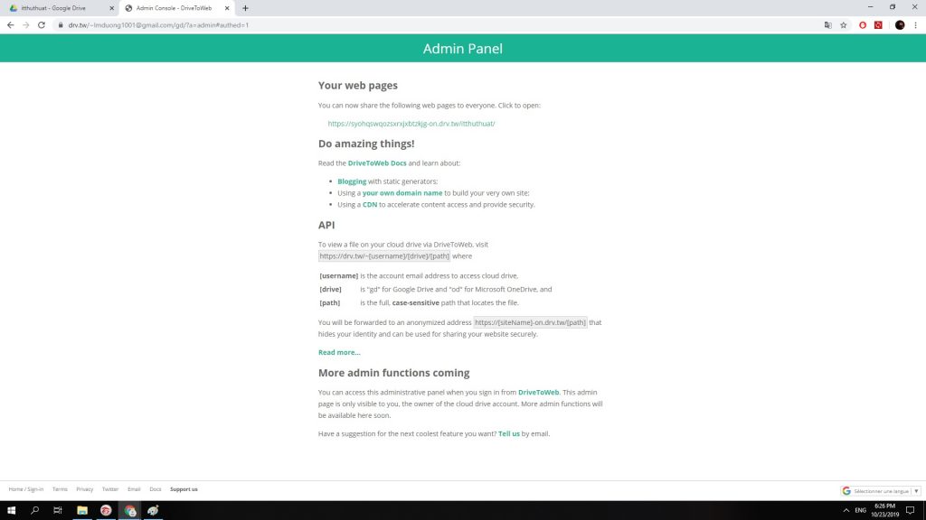
Task: Open Windows taskbar search
Action: click(x=35, y=510)
